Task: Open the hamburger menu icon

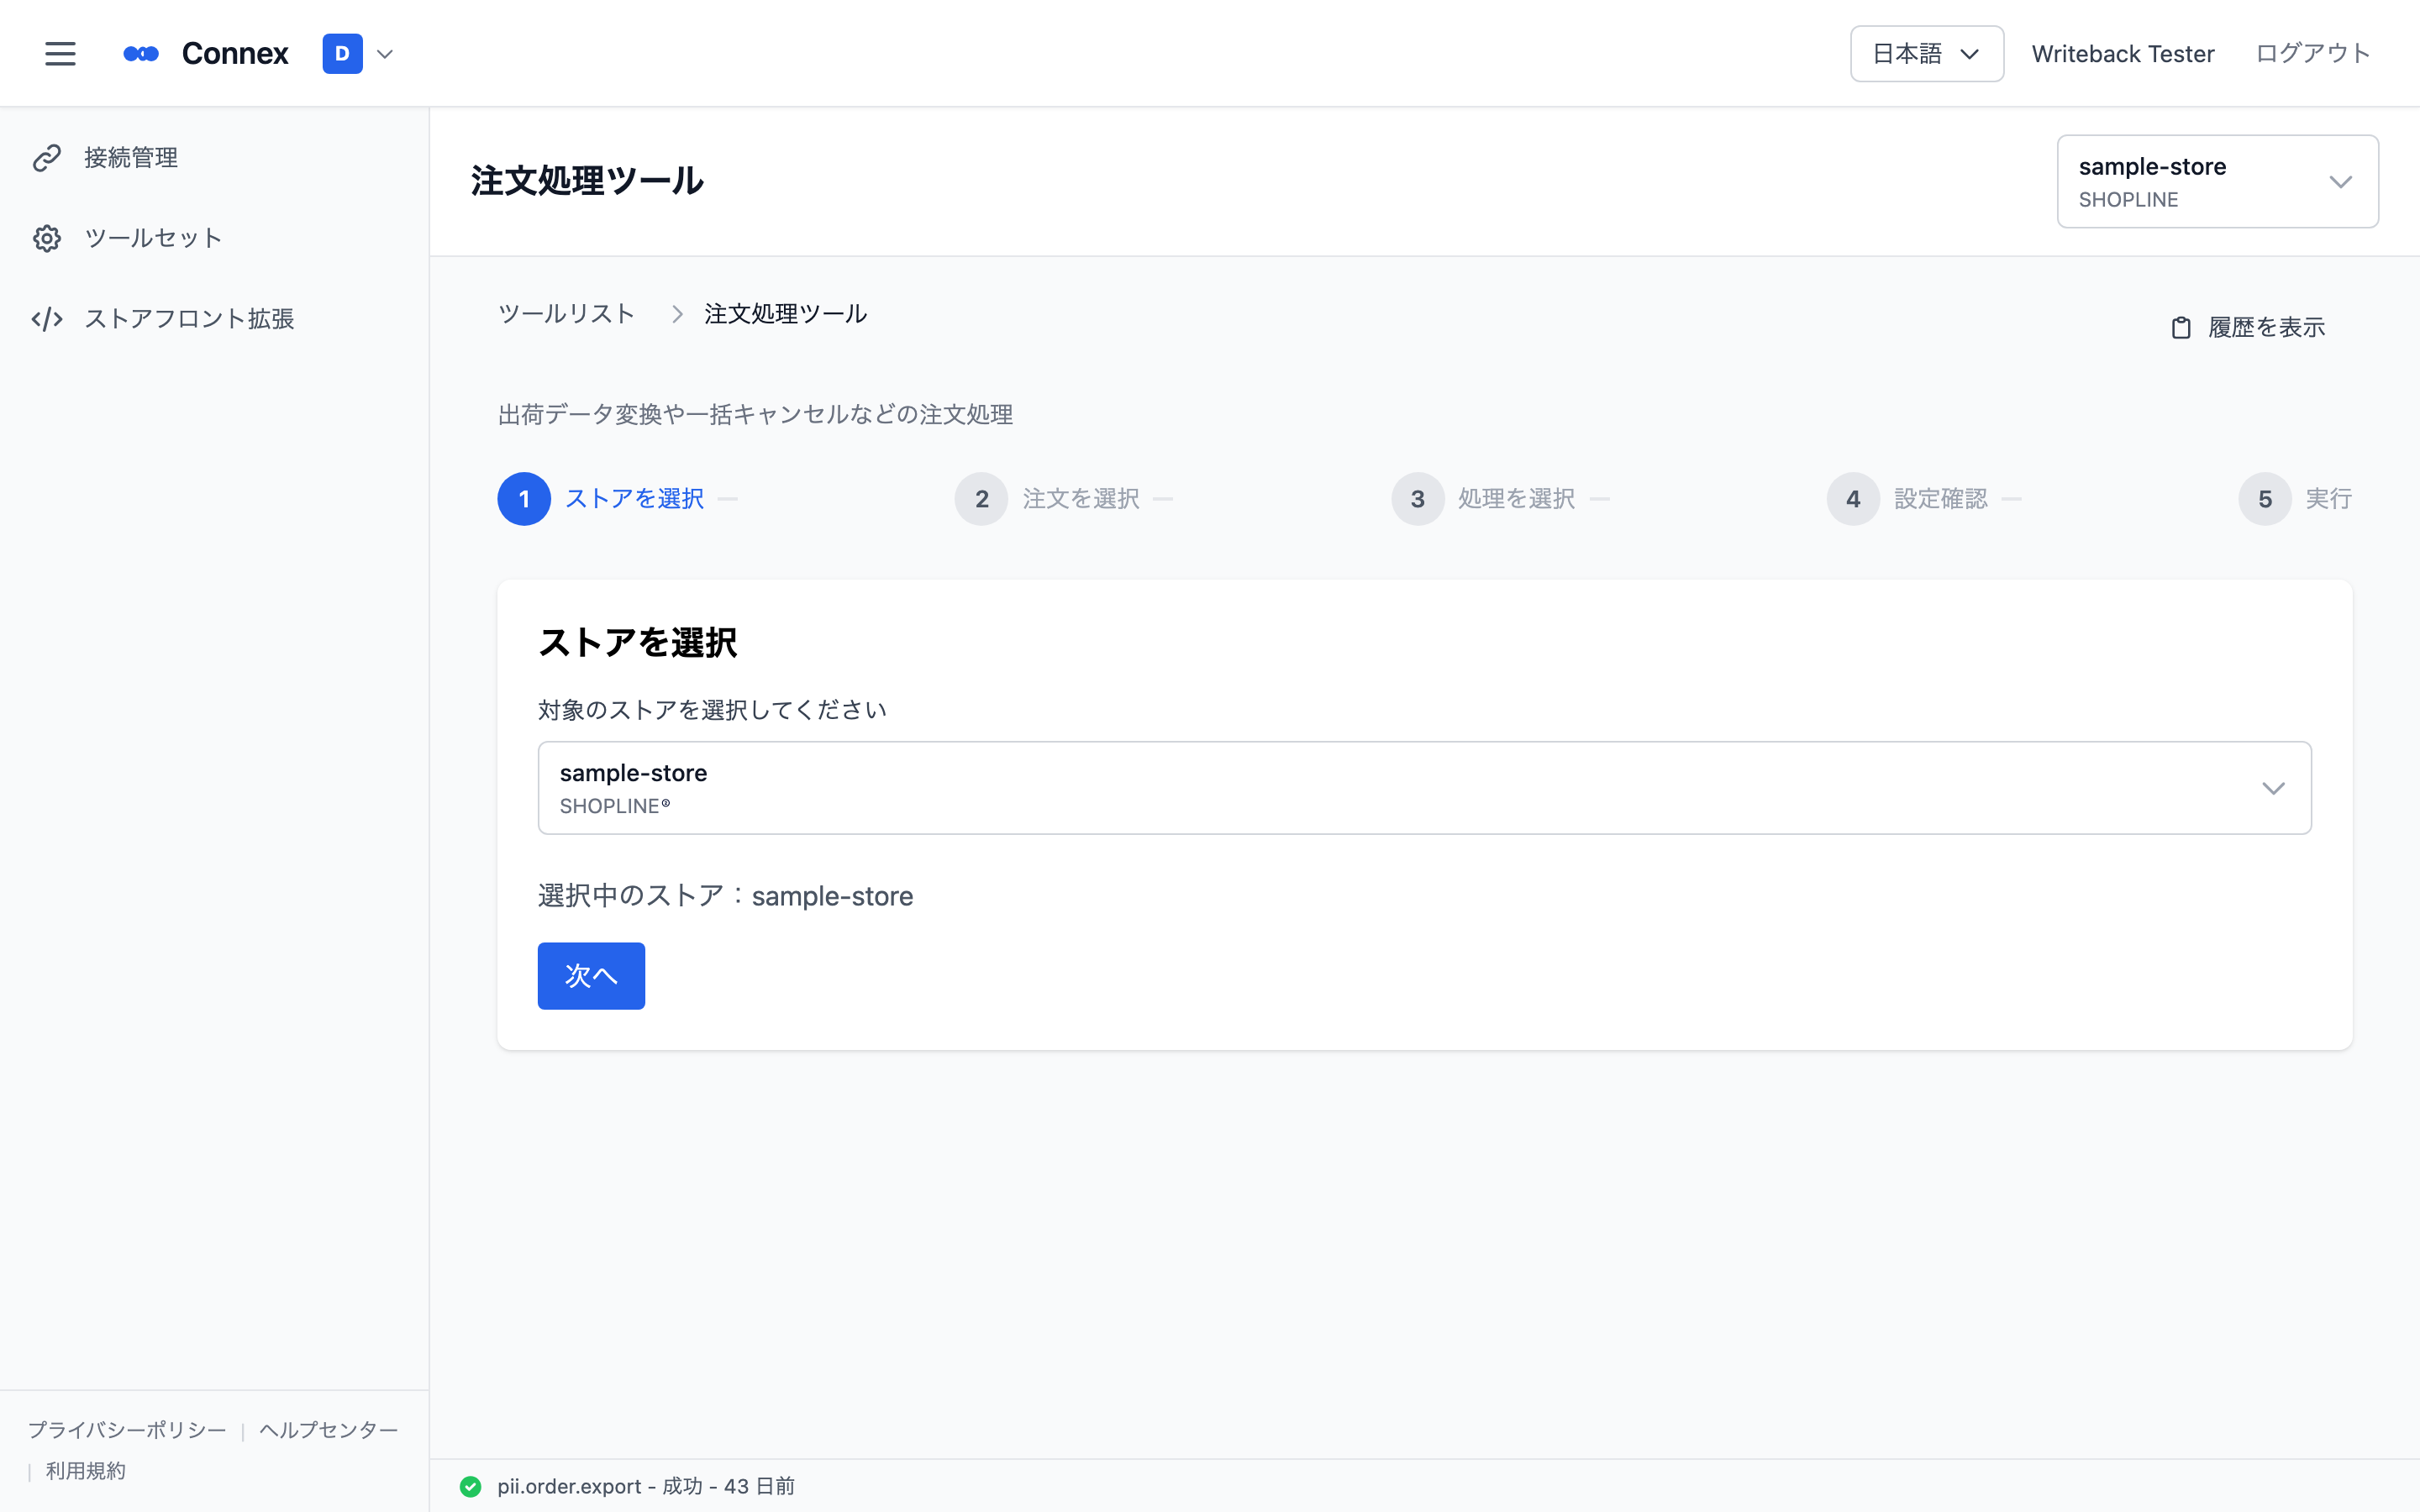Action: coord(60,54)
